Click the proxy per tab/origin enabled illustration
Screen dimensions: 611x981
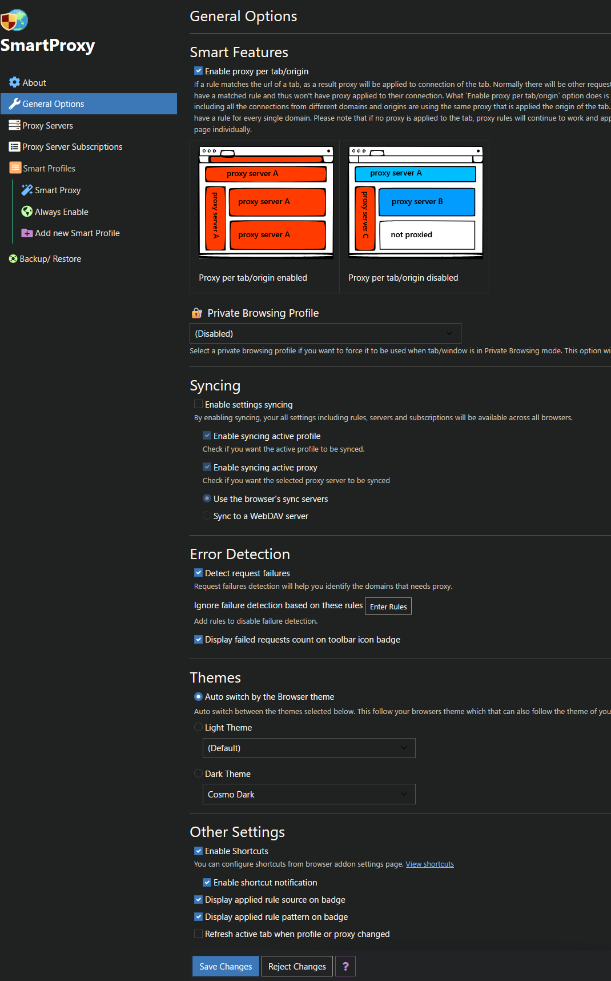(266, 202)
